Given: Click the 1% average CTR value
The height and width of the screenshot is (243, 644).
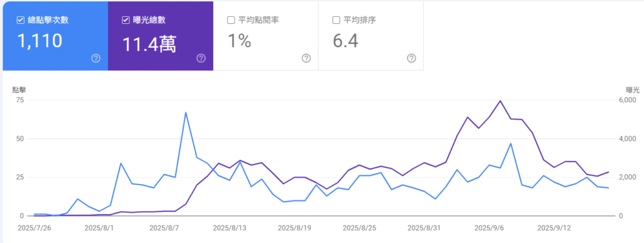Looking at the screenshot, I should [x=239, y=41].
